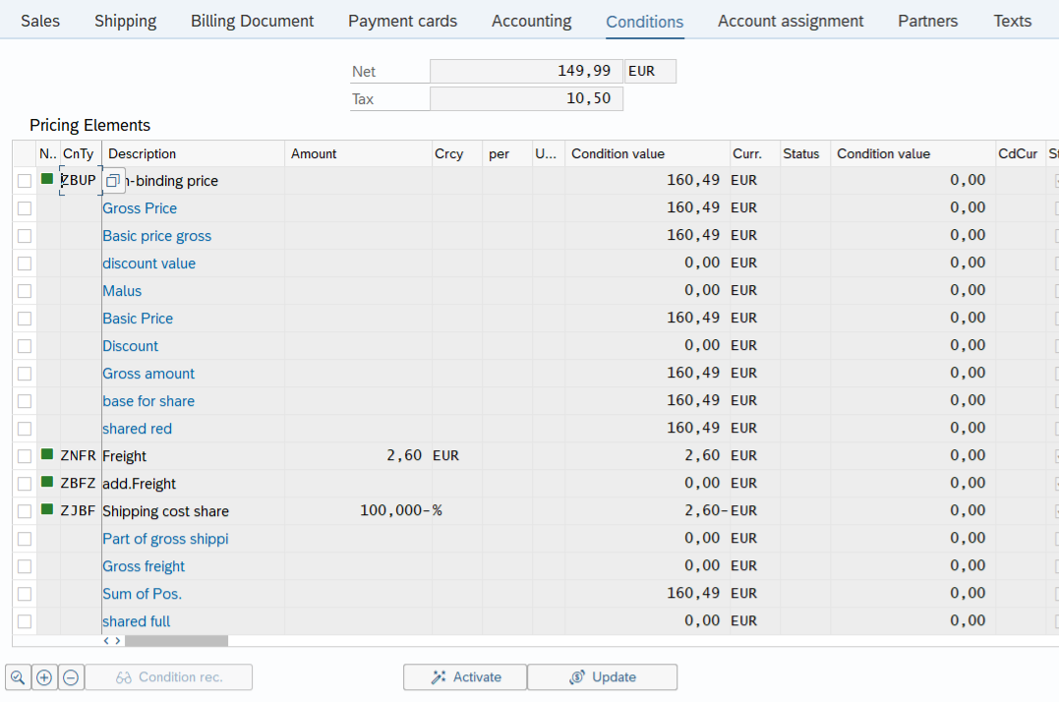This screenshot has height=702, width=1059.
Task: Open the Malus link
Action: (x=122, y=292)
